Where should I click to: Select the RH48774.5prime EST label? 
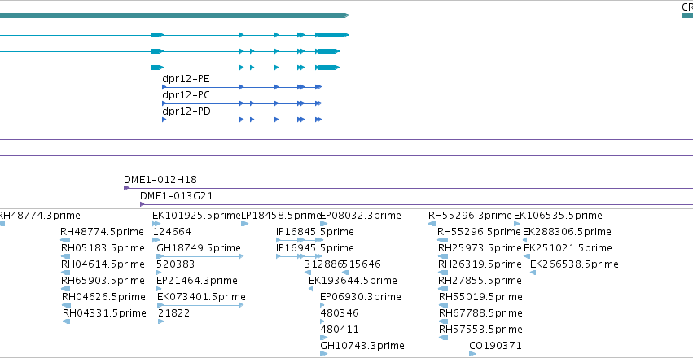(x=102, y=232)
